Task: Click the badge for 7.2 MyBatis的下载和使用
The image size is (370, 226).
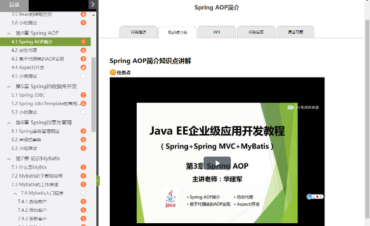Action: (83, 176)
